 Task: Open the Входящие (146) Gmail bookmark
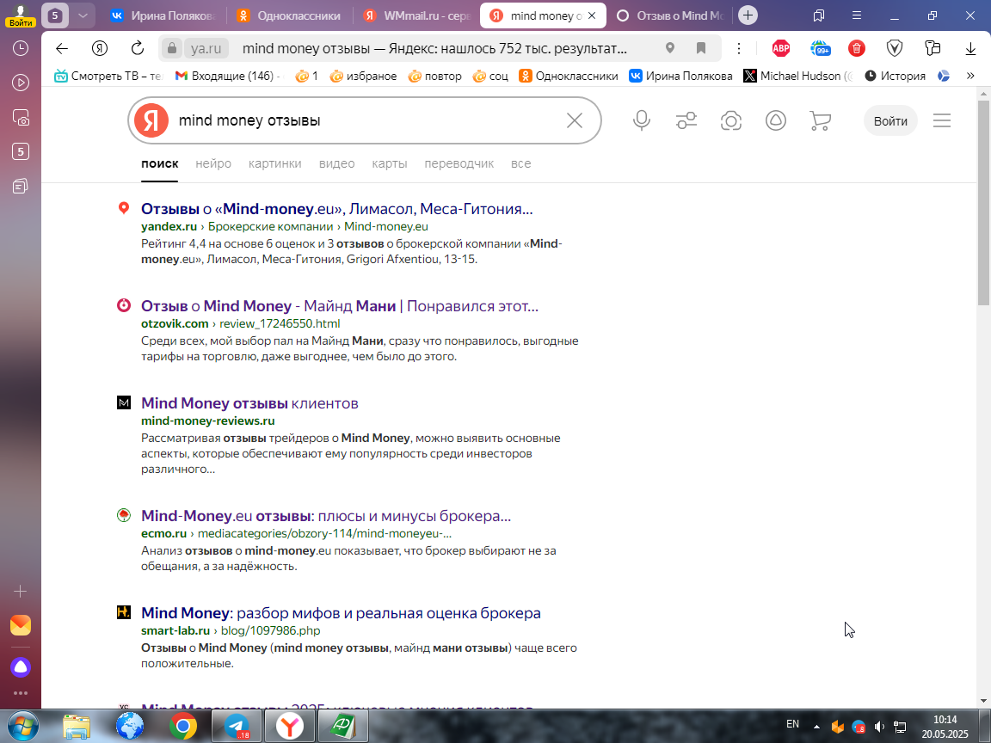[226, 76]
